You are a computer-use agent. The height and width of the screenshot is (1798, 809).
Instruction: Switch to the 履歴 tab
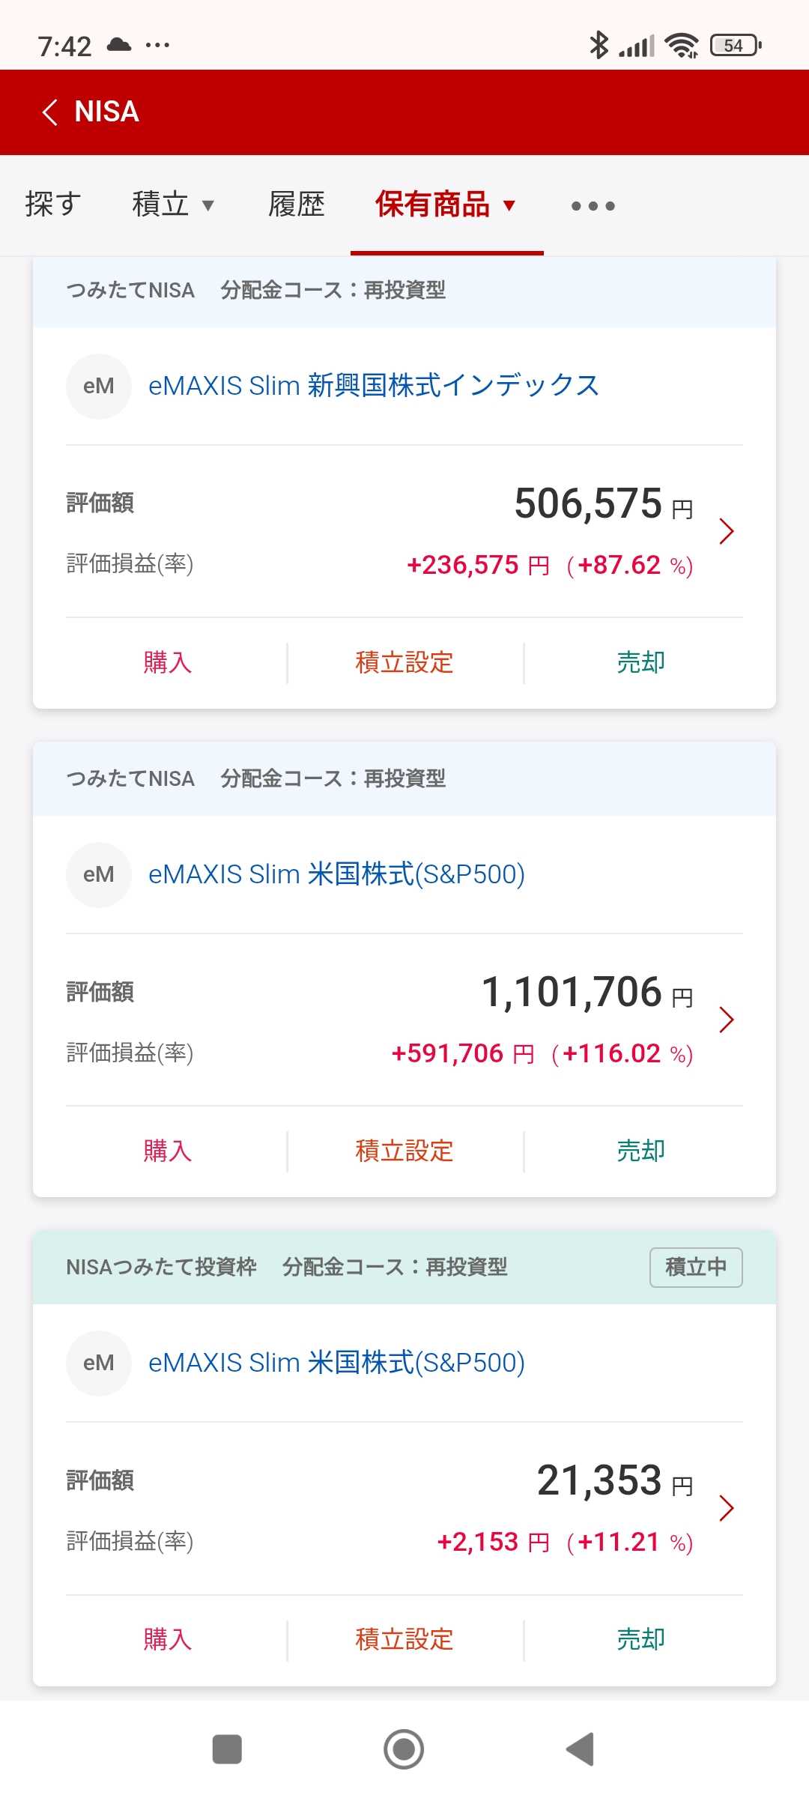coord(297,205)
